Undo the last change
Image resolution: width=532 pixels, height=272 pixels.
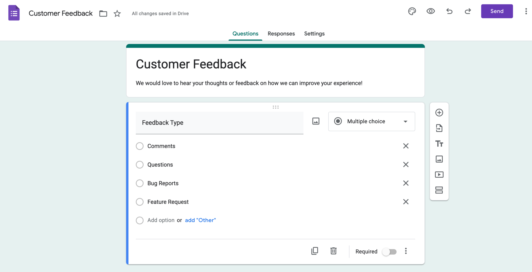[449, 11]
